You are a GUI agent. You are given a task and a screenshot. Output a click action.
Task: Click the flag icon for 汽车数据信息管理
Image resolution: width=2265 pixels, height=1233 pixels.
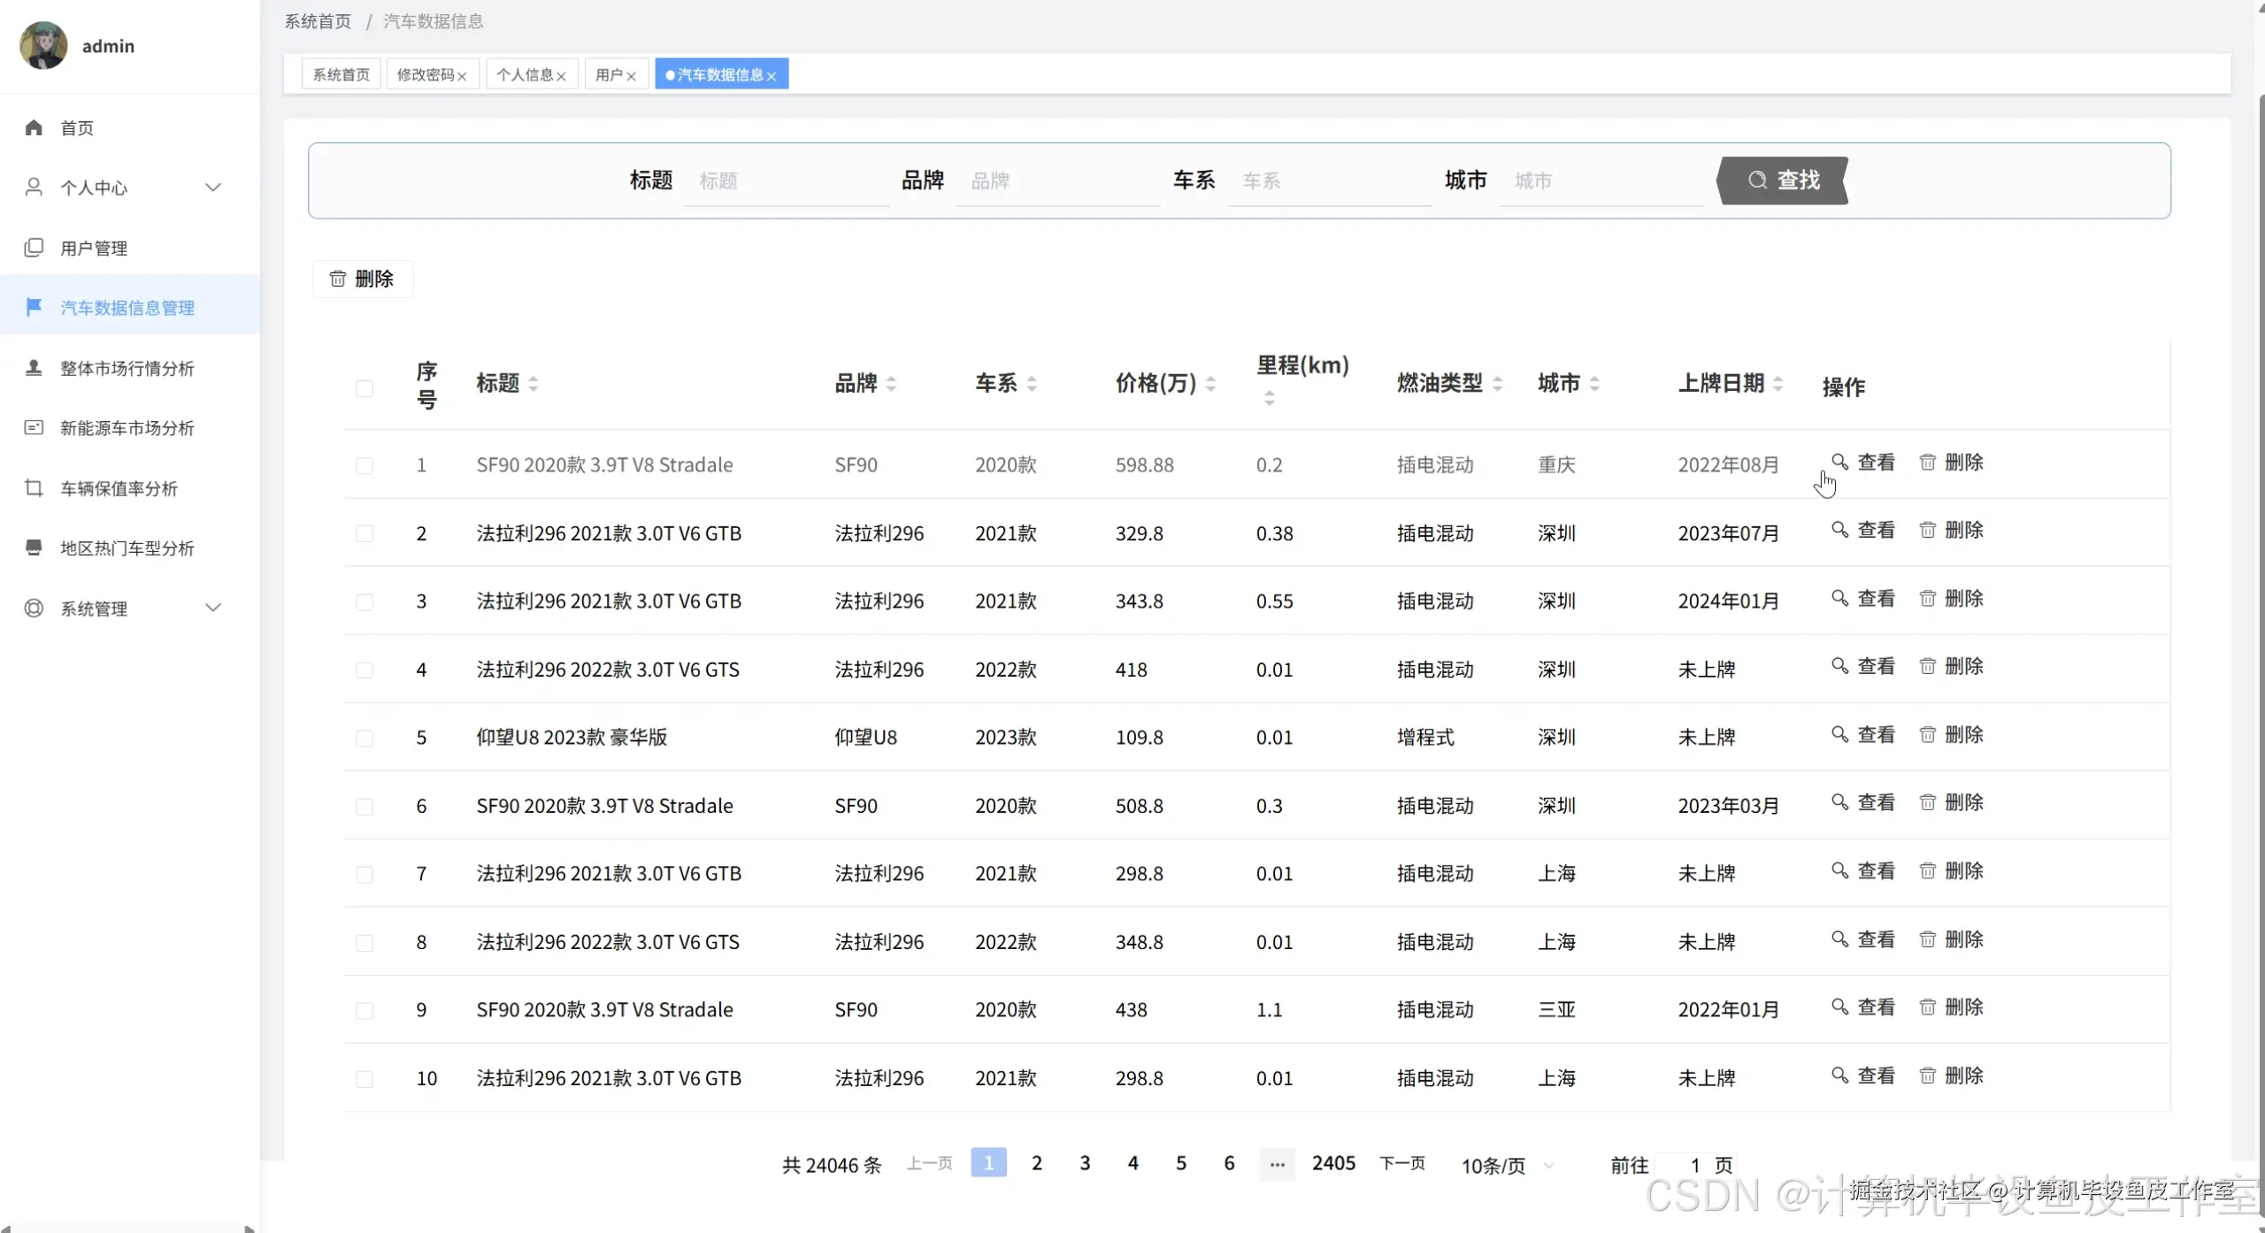(x=34, y=307)
